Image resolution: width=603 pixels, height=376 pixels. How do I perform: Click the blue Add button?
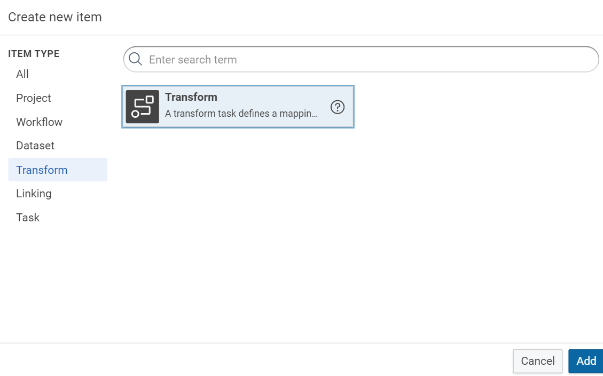pos(586,361)
